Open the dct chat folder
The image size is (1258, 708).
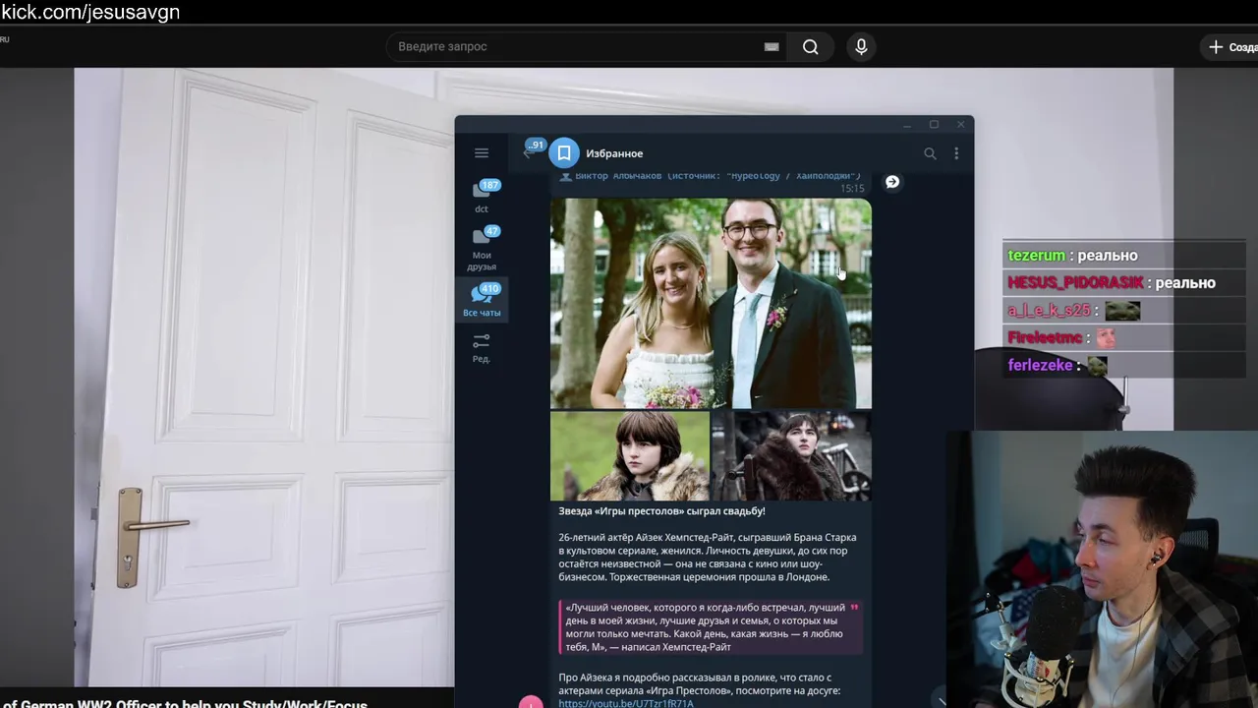[482, 197]
